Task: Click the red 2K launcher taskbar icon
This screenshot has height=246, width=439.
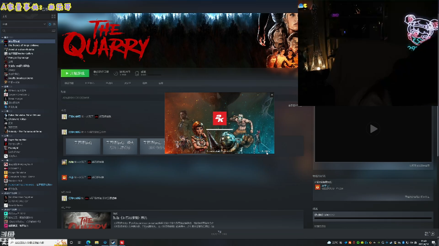Action: (122, 242)
